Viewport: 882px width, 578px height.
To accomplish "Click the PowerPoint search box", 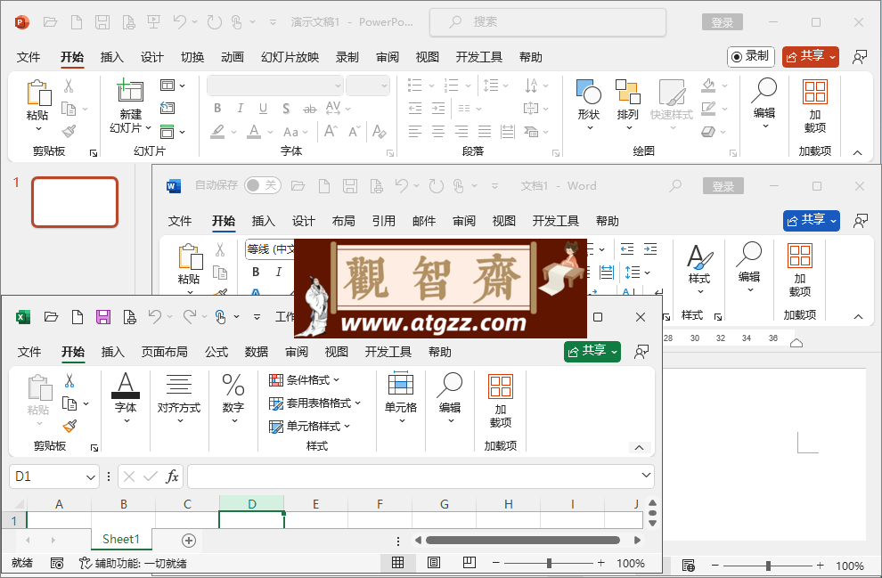I will tap(548, 22).
